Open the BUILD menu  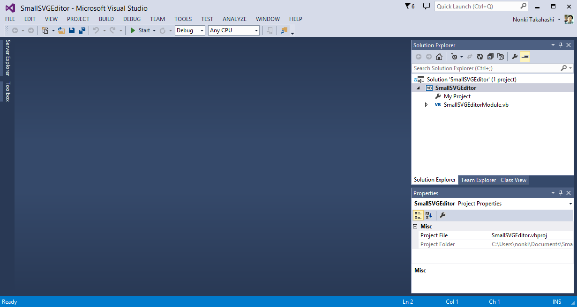click(x=106, y=19)
